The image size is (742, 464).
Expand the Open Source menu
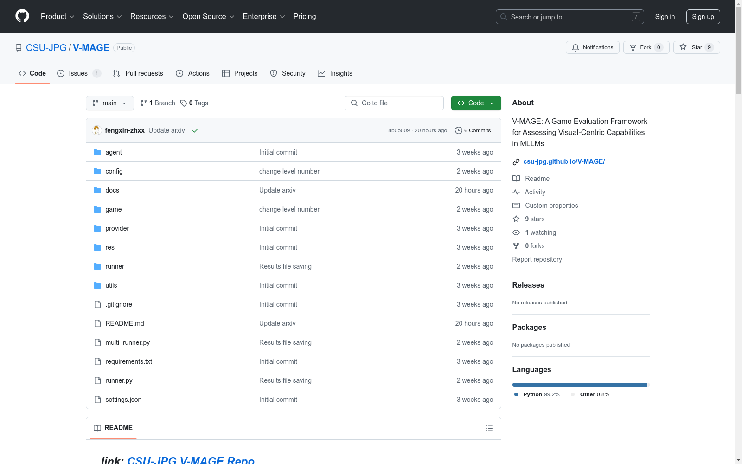pyautogui.click(x=209, y=17)
